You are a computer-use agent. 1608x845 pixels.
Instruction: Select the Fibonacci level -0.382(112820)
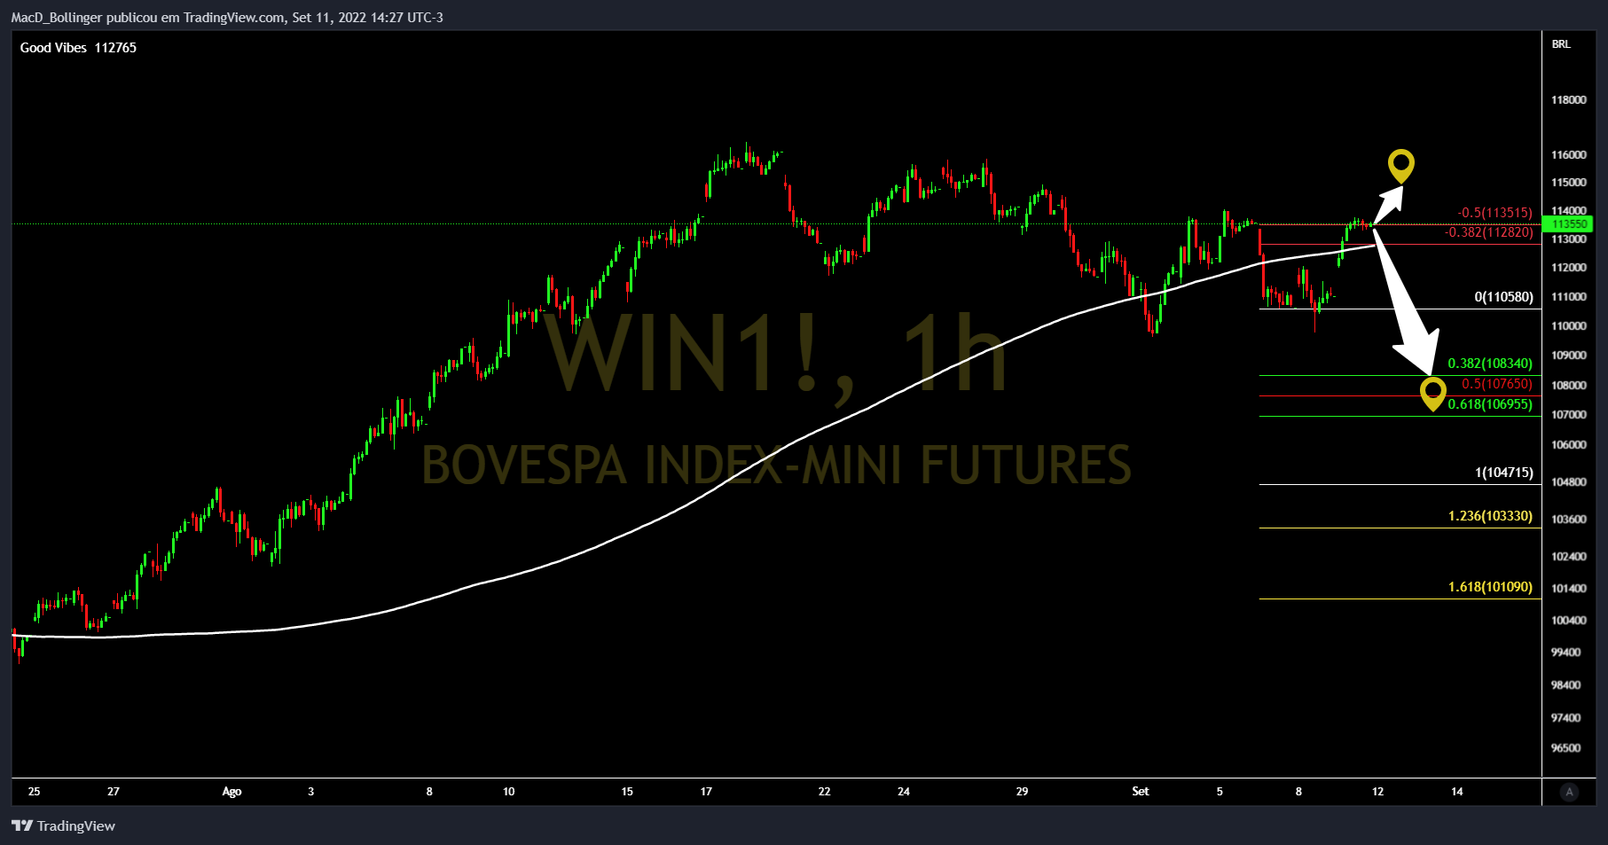point(1488,232)
